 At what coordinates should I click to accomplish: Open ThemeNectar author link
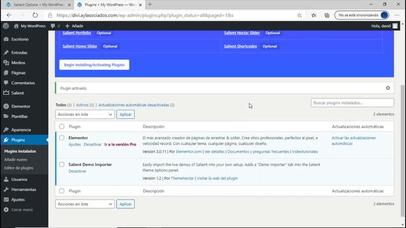(182, 179)
